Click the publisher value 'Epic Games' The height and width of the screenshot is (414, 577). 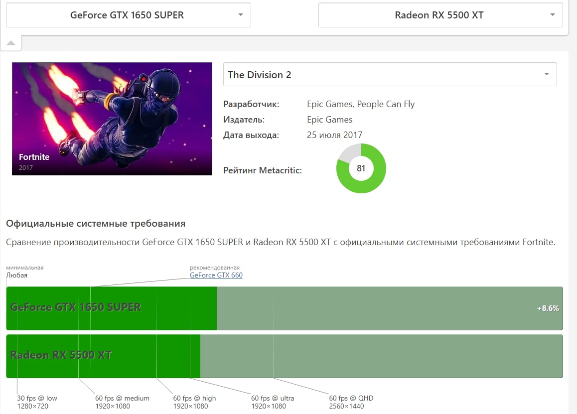click(x=329, y=120)
